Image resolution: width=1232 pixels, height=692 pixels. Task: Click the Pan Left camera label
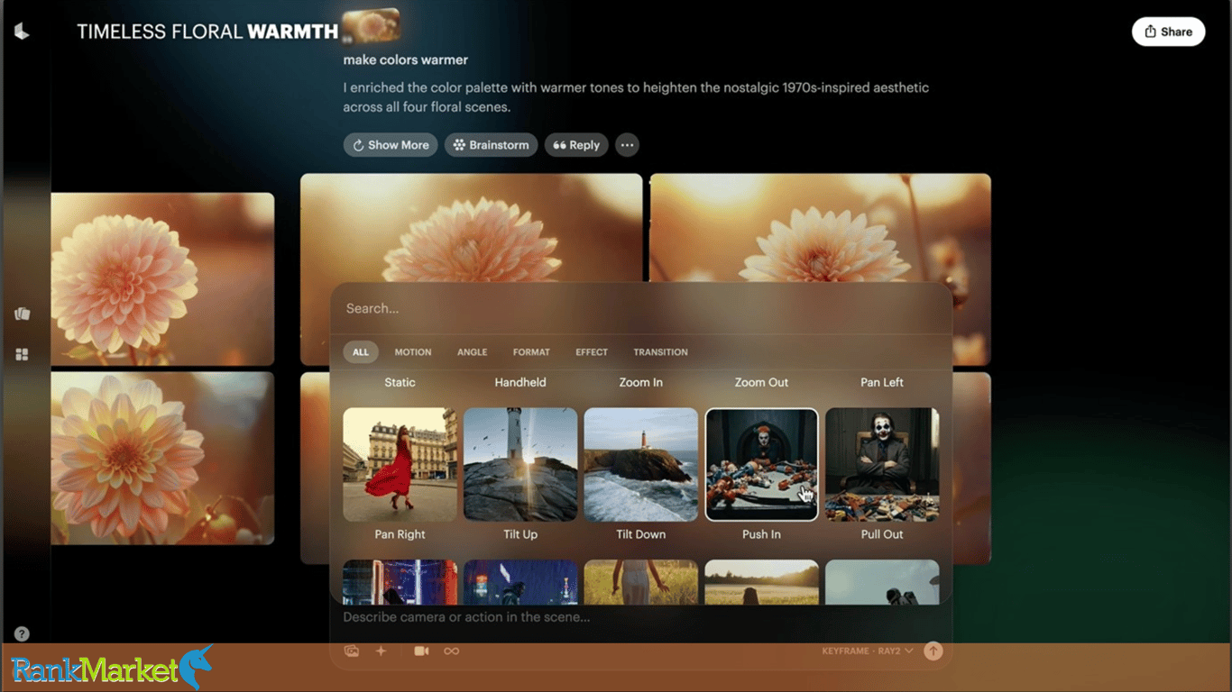(x=882, y=383)
